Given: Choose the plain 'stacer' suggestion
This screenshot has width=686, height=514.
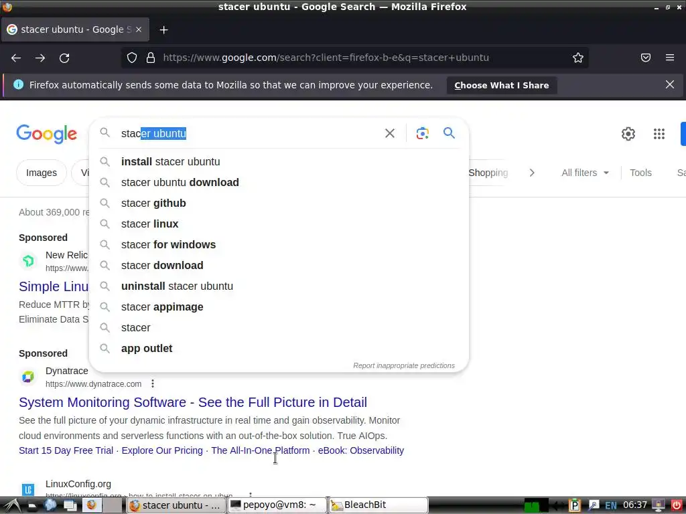Looking at the screenshot, I should (279, 328).
